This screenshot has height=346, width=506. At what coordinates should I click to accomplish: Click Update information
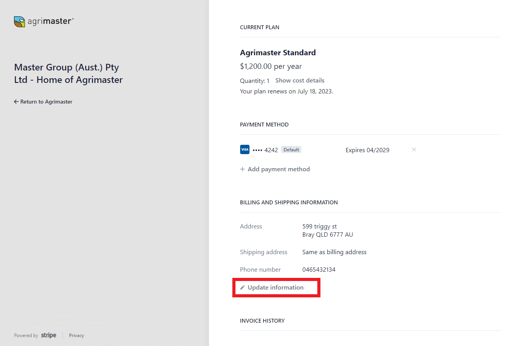tap(276, 287)
